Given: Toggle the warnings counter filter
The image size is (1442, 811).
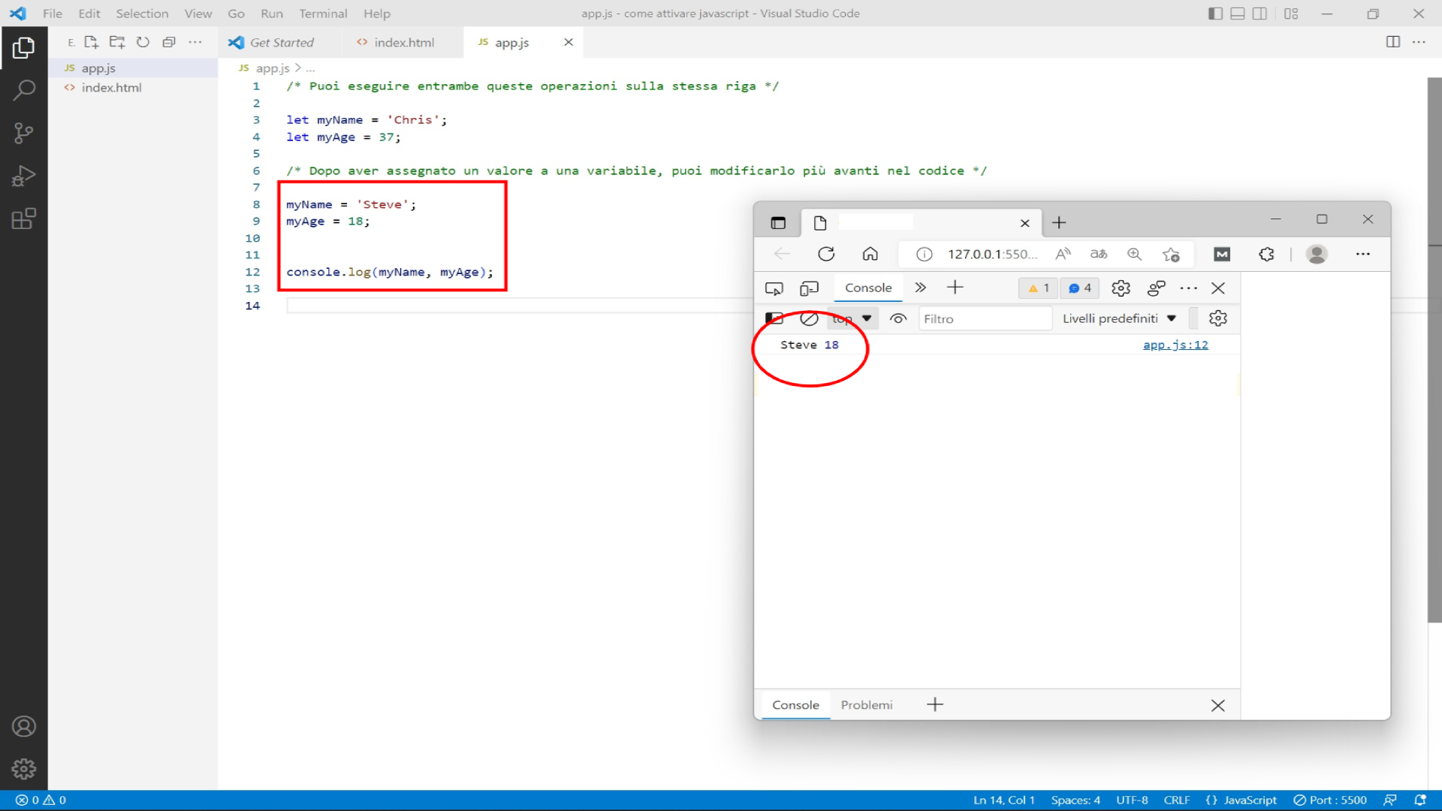Looking at the screenshot, I should tap(1037, 288).
